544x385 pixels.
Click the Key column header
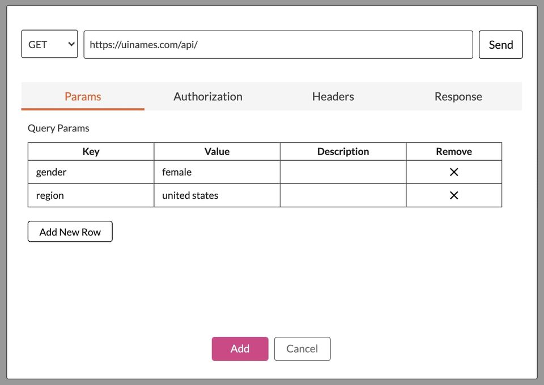(91, 152)
